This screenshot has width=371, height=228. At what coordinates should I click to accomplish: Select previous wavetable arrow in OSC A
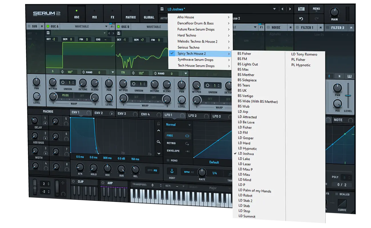click(x=109, y=33)
